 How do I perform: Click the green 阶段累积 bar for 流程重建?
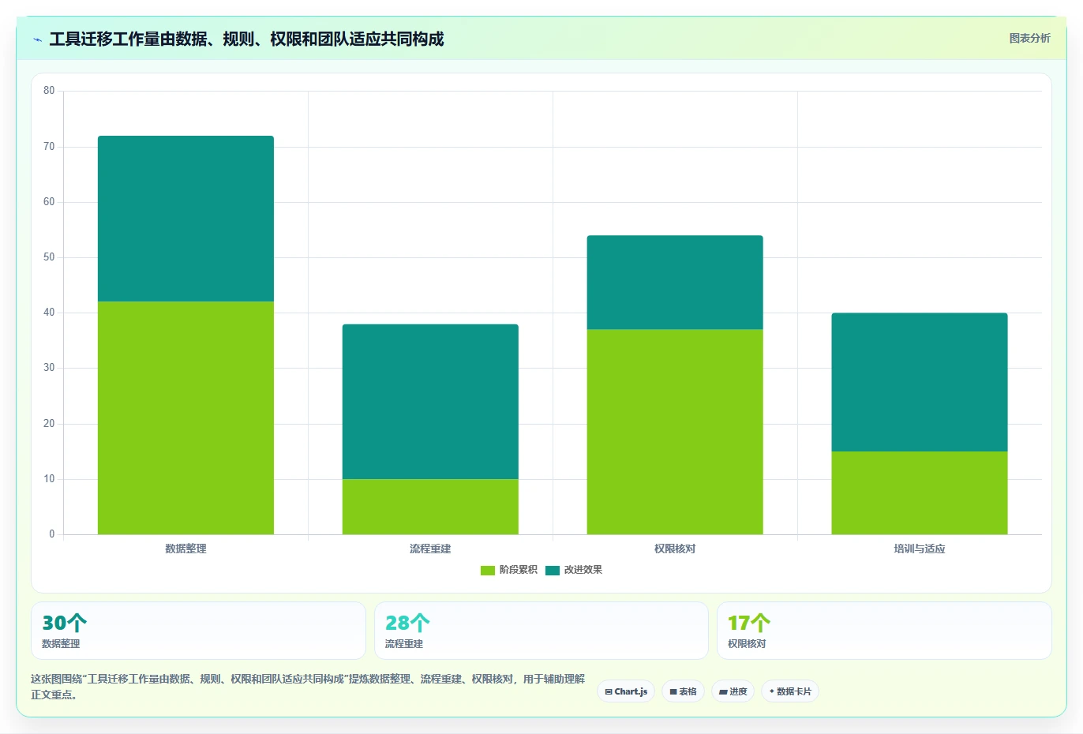(430, 507)
